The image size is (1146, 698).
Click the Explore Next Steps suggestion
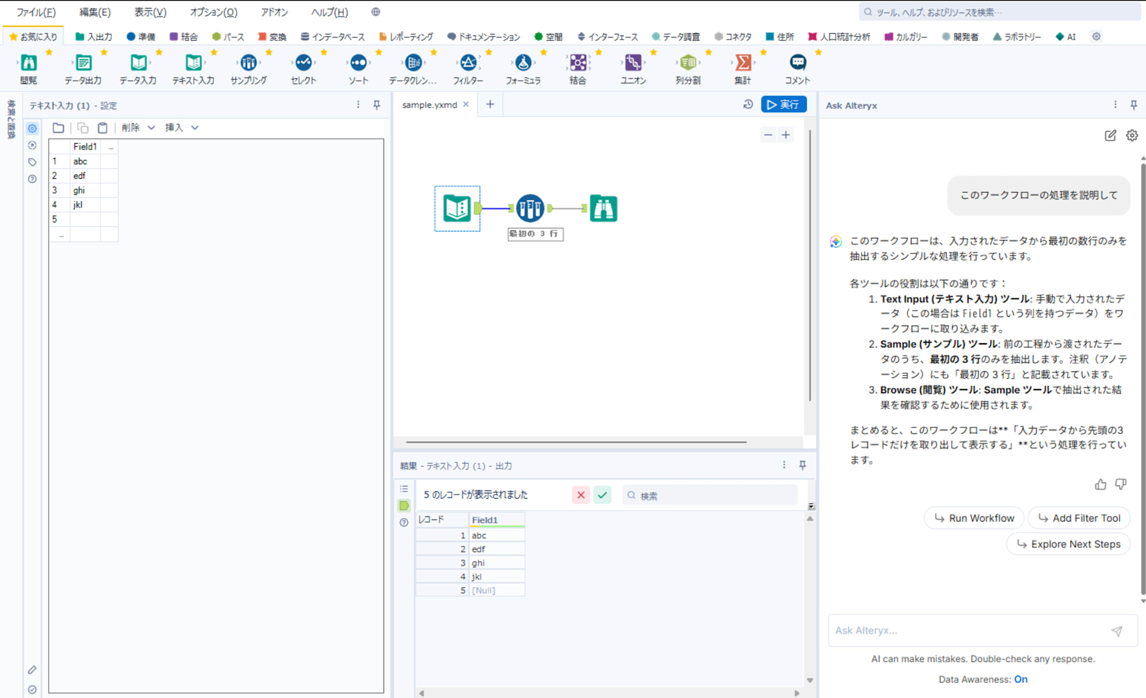pos(1068,544)
